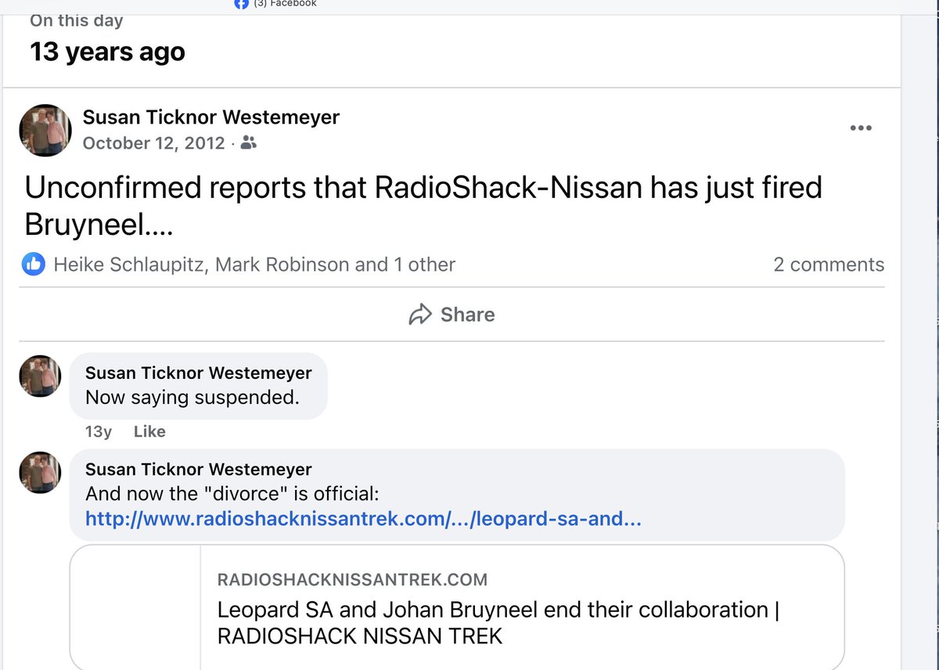Click the 'And now the "divorce" is official' text
The width and height of the screenshot is (939, 670).
point(232,494)
